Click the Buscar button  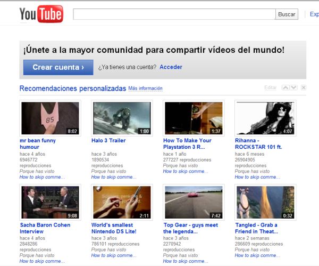coord(287,14)
